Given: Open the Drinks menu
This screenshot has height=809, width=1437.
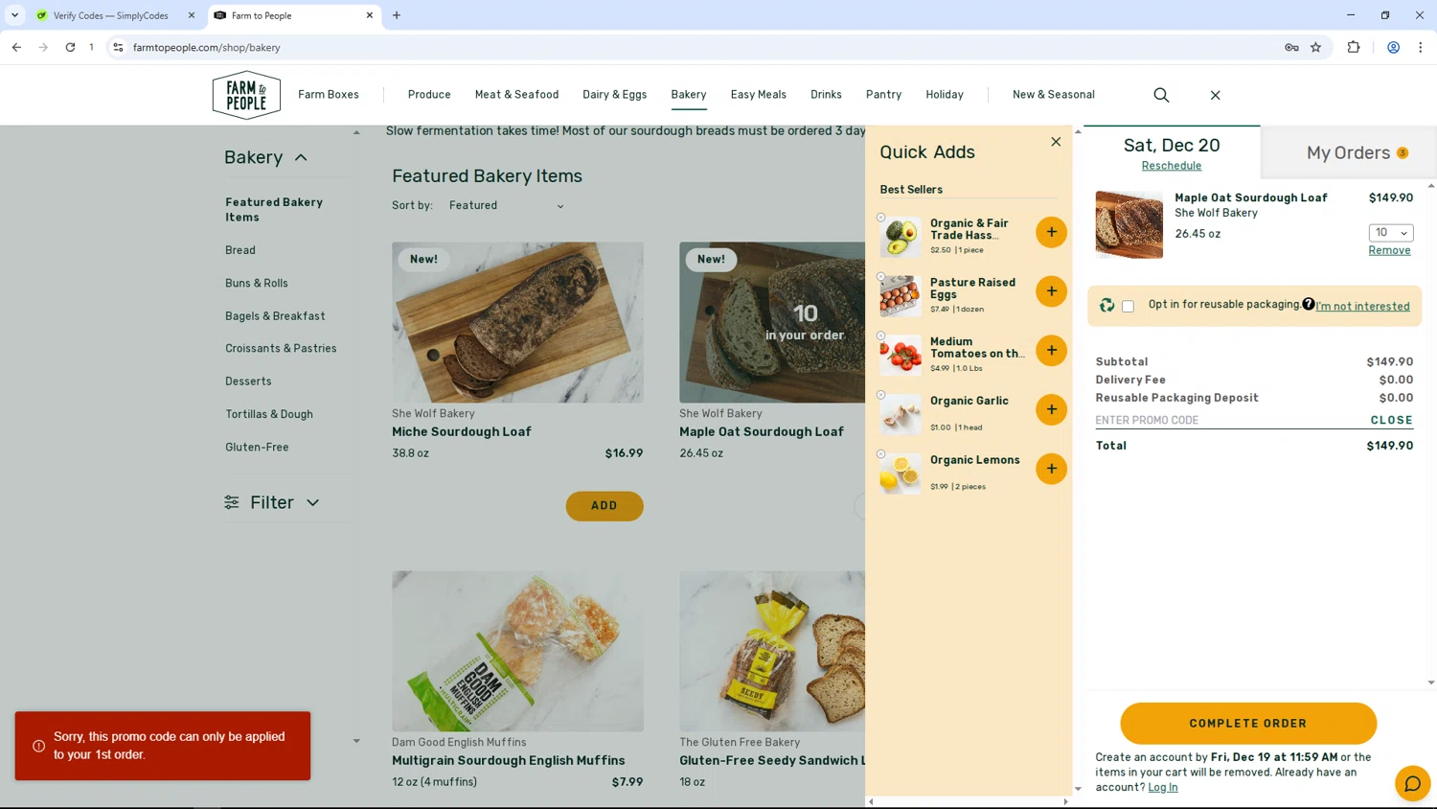Looking at the screenshot, I should (826, 95).
